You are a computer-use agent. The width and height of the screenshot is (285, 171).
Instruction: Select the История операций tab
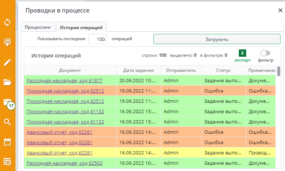click(x=81, y=27)
